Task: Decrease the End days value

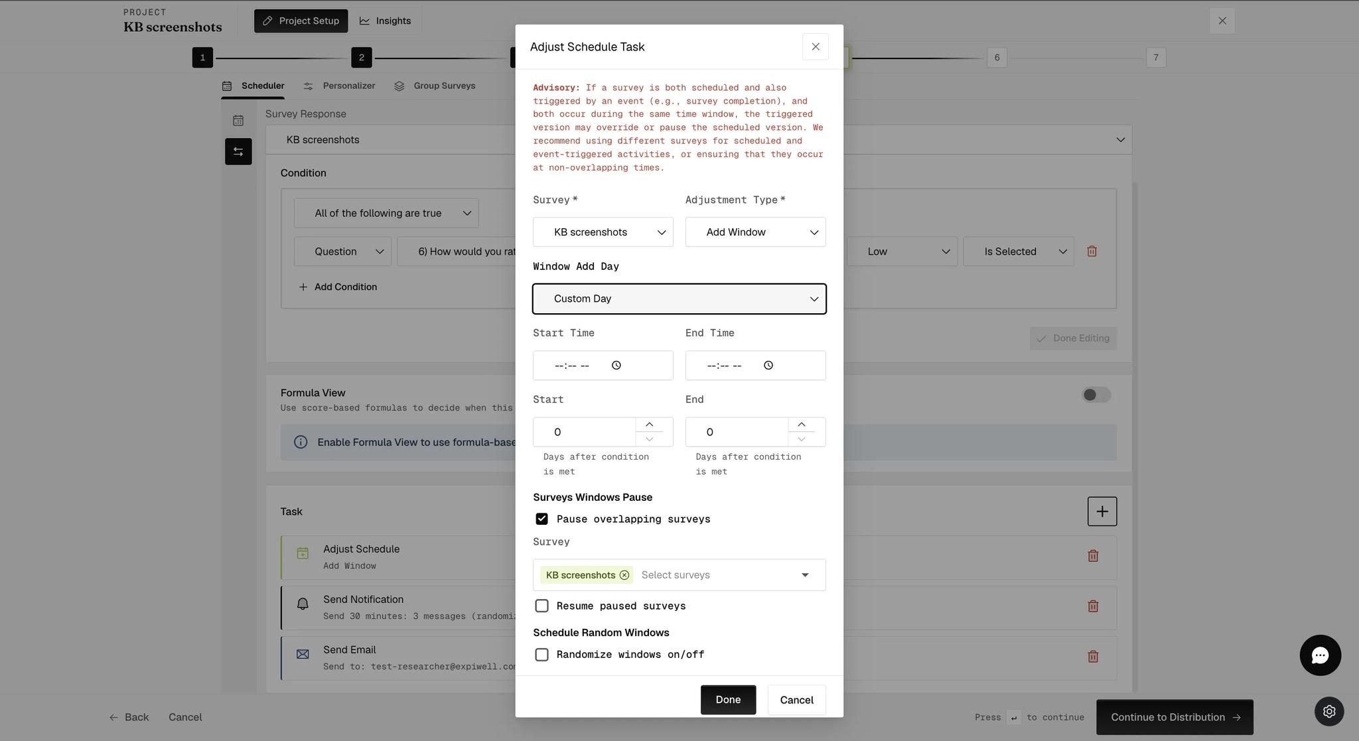Action: pyautogui.click(x=801, y=439)
